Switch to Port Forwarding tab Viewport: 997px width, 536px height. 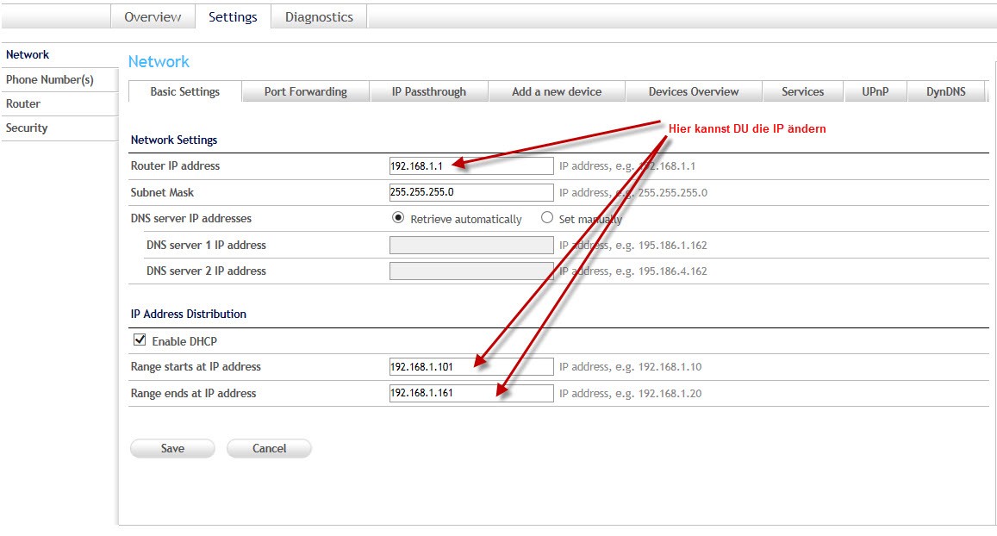click(305, 91)
